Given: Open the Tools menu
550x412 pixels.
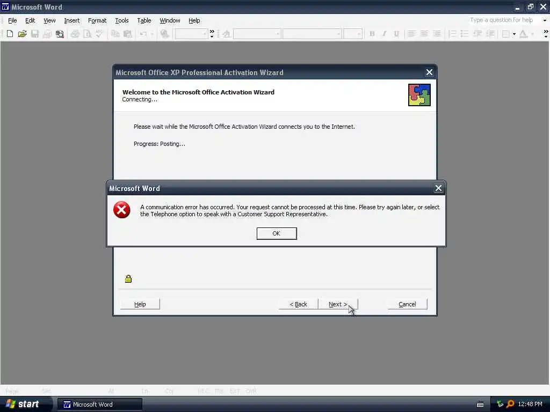Looking at the screenshot, I should click(x=122, y=20).
